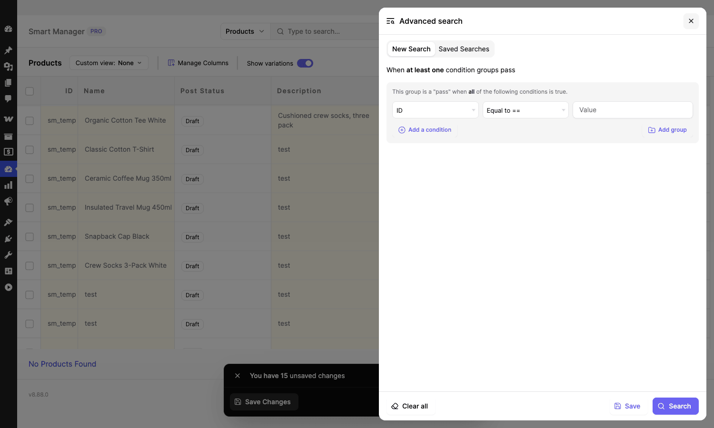Click the No Products Found text
The width and height of the screenshot is (714, 428).
(x=62, y=364)
